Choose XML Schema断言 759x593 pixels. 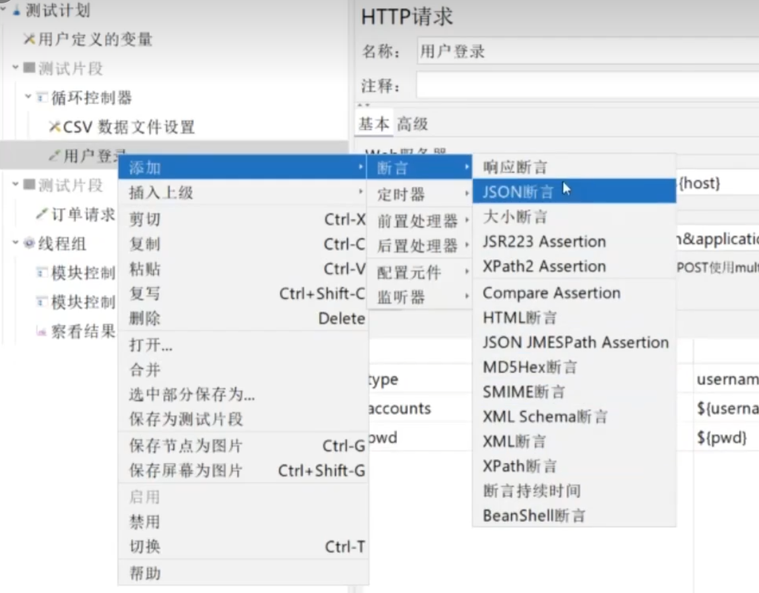coord(574,416)
